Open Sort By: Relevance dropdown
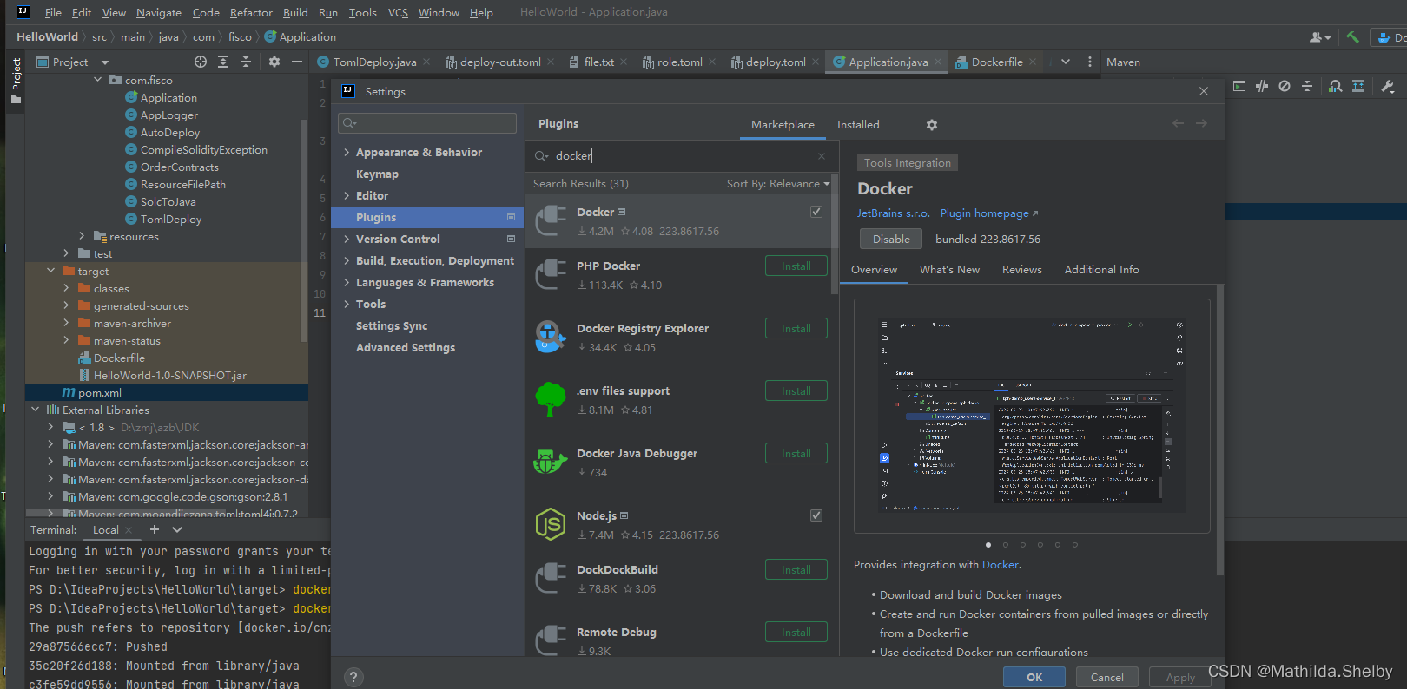 (778, 184)
